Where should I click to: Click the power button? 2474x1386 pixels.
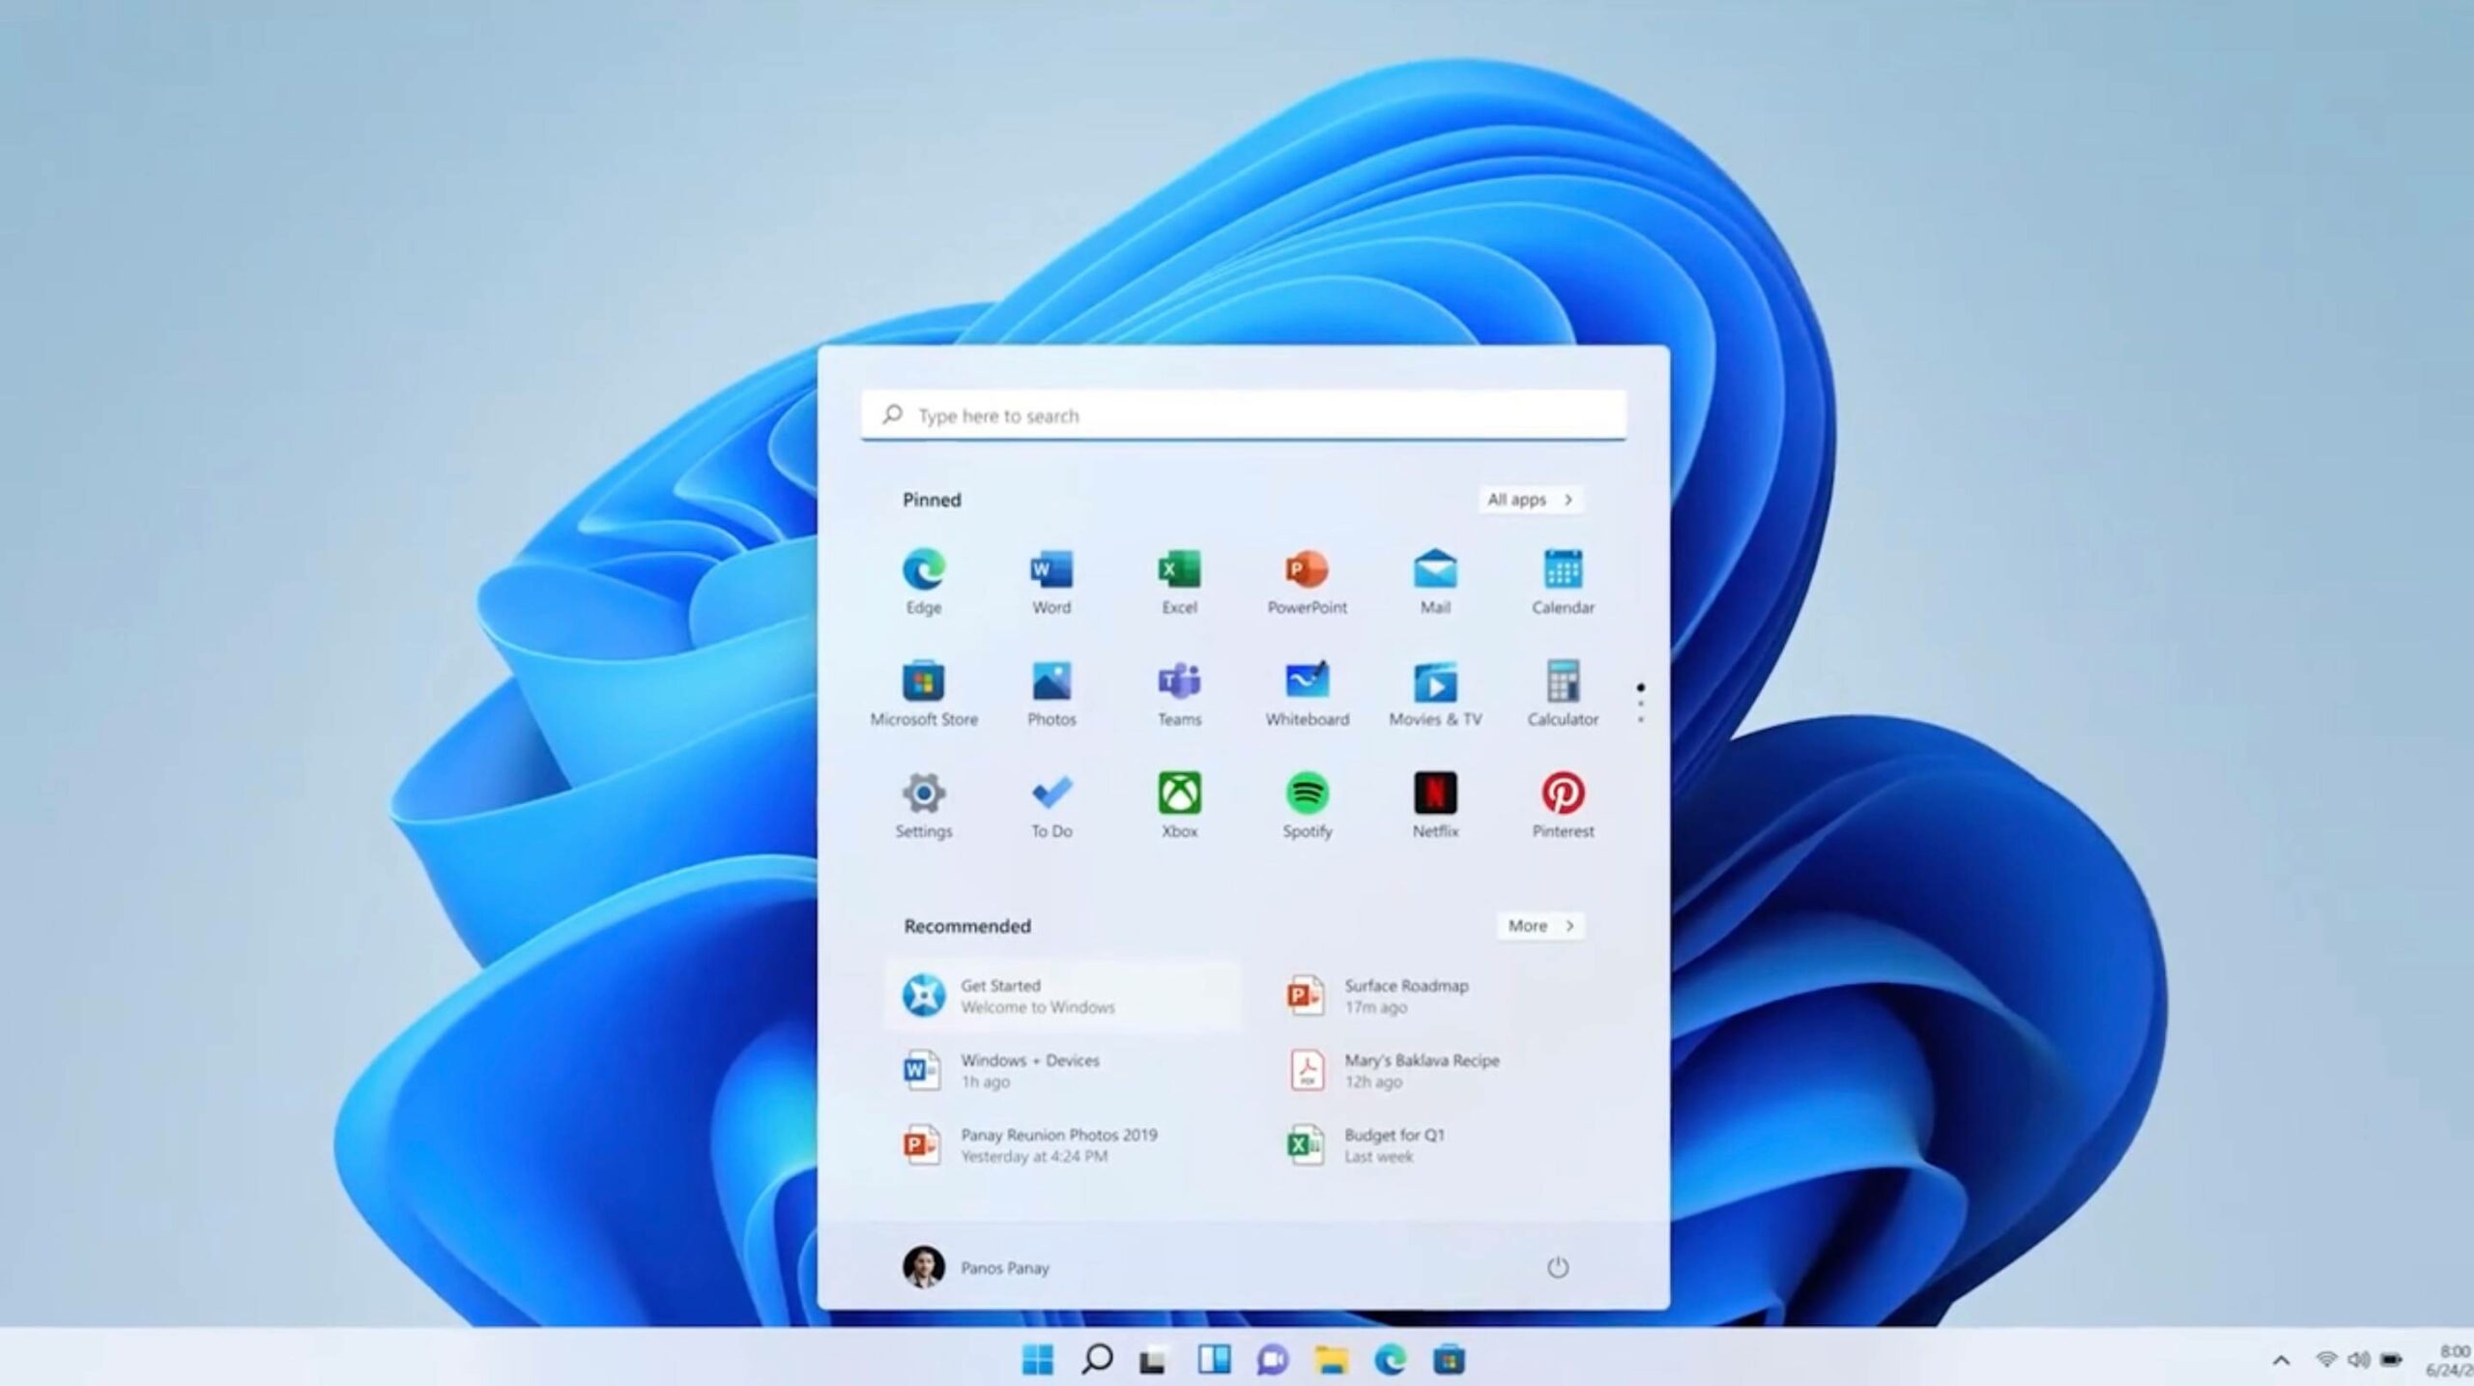1557,1267
